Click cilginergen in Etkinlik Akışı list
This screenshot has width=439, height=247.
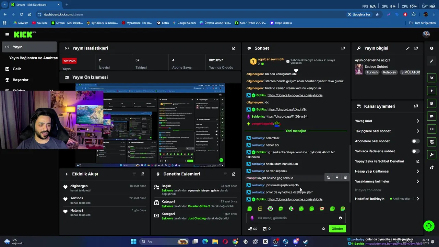pos(79,186)
